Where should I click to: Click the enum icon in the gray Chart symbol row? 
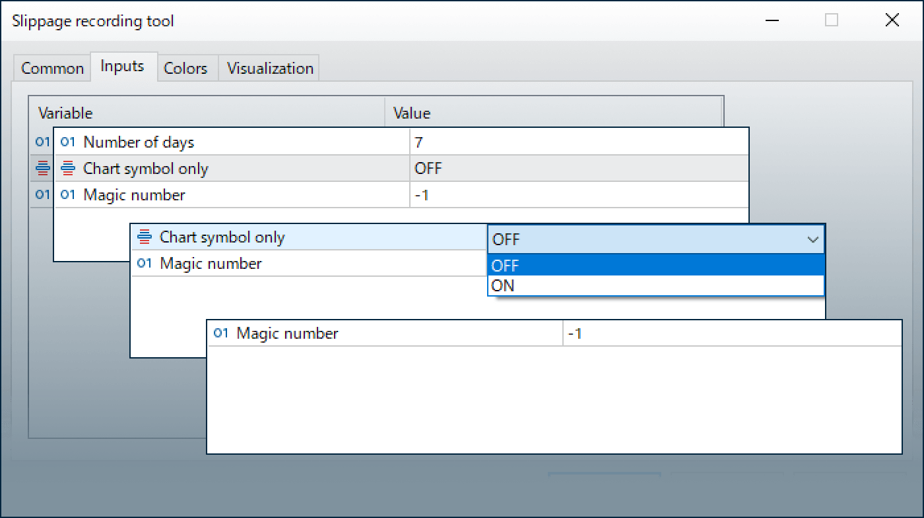[68, 169]
